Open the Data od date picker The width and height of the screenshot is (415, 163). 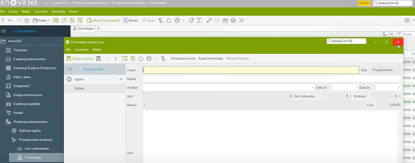tap(356, 88)
